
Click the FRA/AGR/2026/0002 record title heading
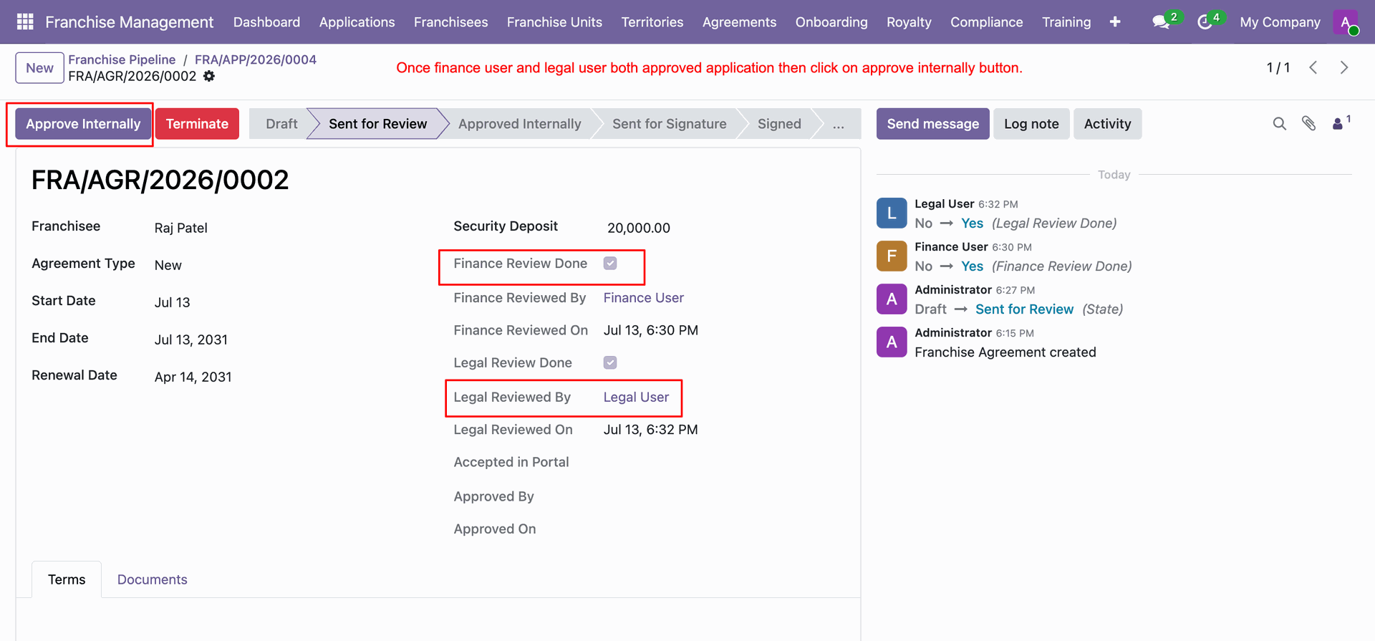click(x=160, y=180)
